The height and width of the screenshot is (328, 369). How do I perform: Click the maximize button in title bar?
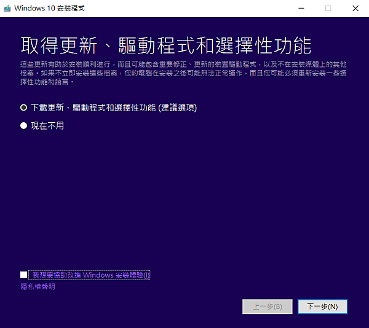328,9
